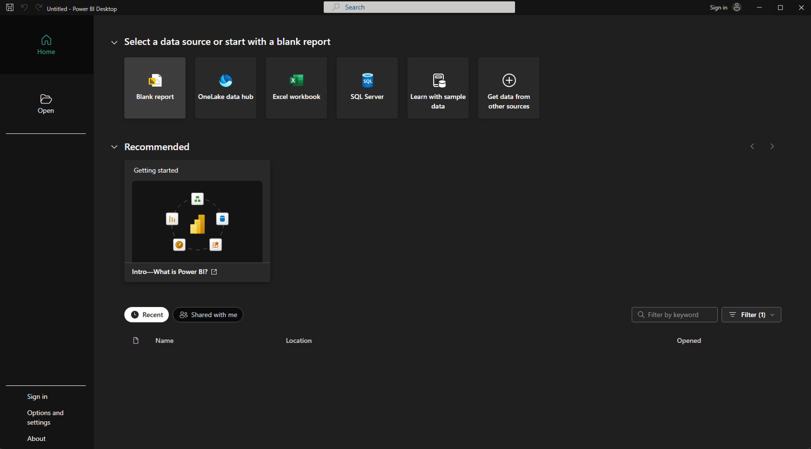This screenshot has width=811, height=449.
Task: Minimize the Power BI window
Action: (759, 7)
